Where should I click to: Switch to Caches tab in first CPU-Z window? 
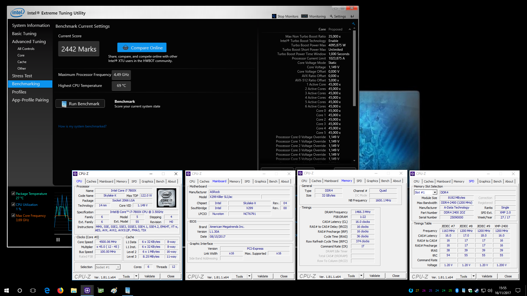(x=91, y=181)
